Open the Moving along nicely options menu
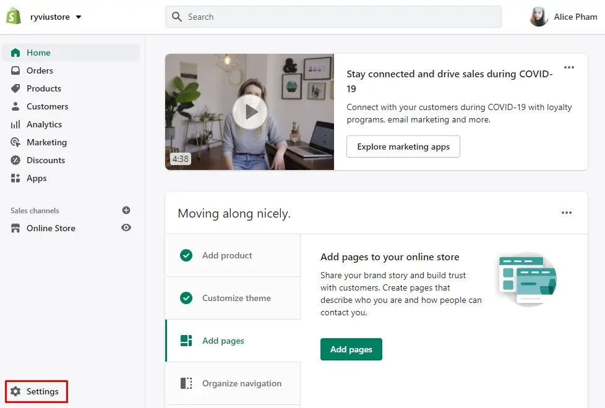 567,213
